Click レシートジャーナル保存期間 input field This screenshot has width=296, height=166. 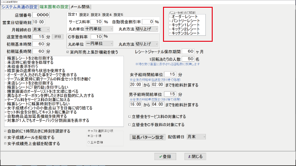(x=188, y=51)
